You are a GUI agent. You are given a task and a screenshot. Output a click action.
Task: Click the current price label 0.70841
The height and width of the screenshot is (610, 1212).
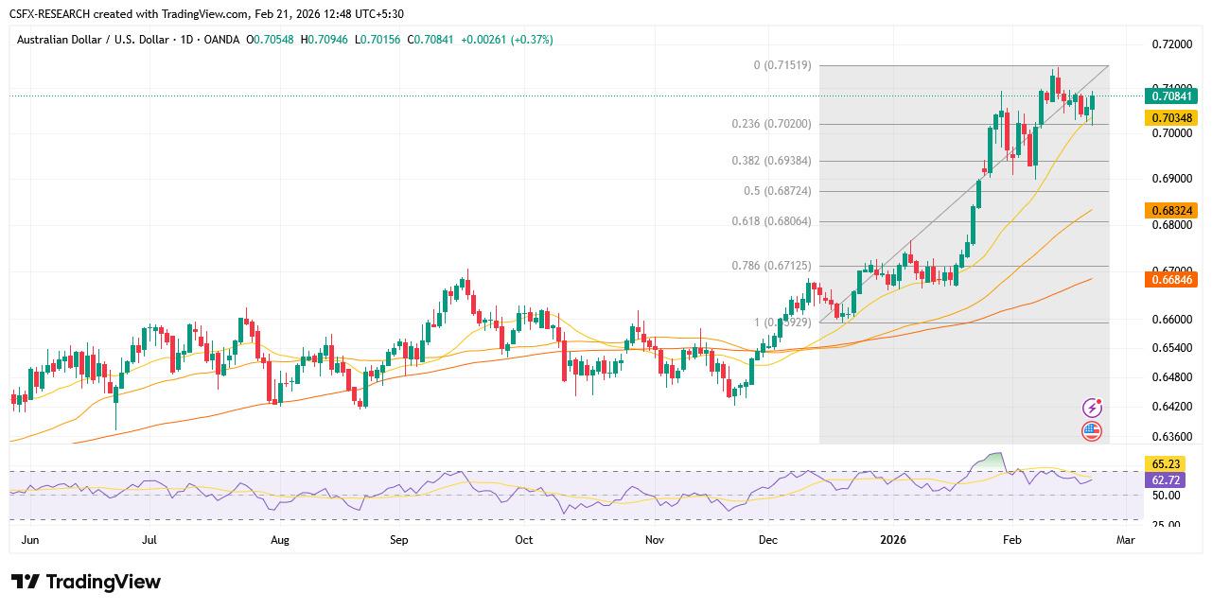tap(1172, 96)
